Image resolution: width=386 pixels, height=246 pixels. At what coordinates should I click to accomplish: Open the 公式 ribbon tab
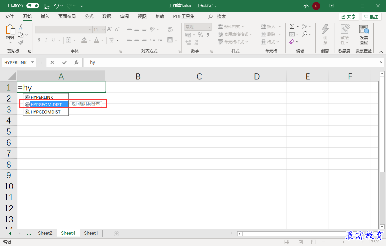click(x=89, y=16)
